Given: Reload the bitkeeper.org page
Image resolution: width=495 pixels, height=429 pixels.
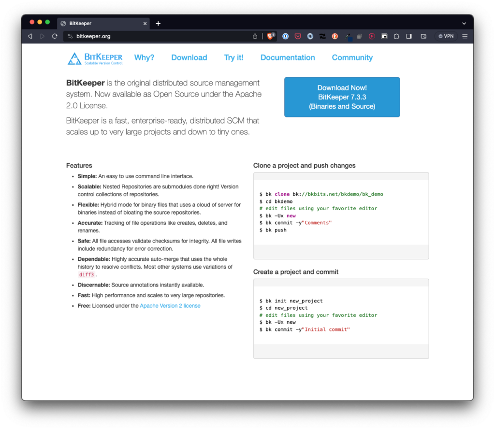Looking at the screenshot, I should click(55, 36).
